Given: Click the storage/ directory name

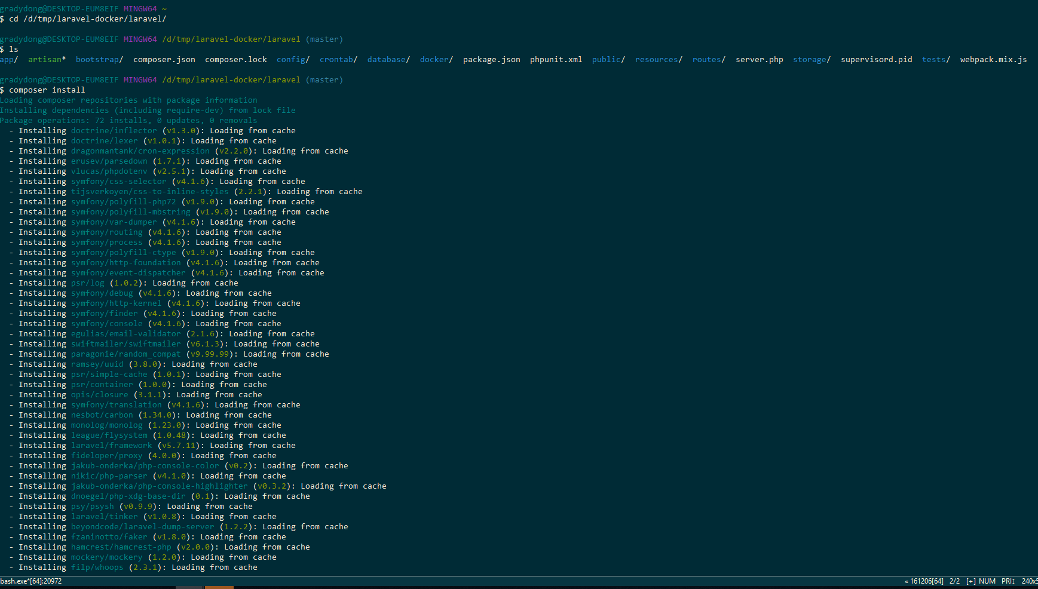Looking at the screenshot, I should [x=812, y=60].
